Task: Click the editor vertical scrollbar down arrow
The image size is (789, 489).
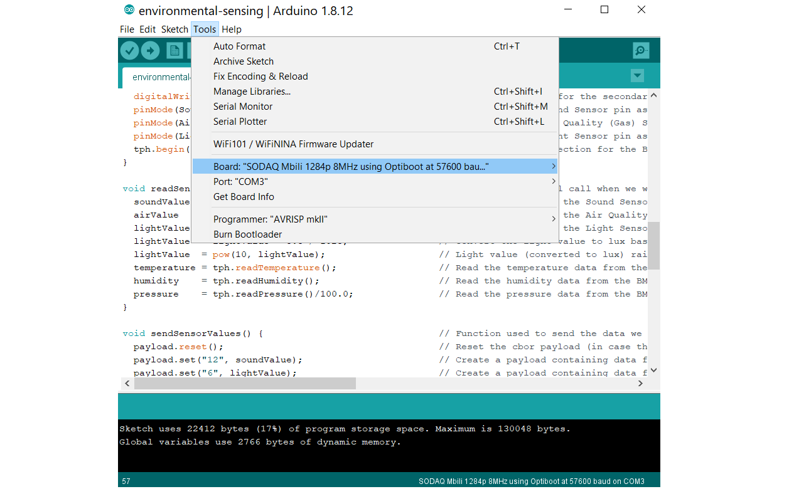Action: (x=653, y=371)
